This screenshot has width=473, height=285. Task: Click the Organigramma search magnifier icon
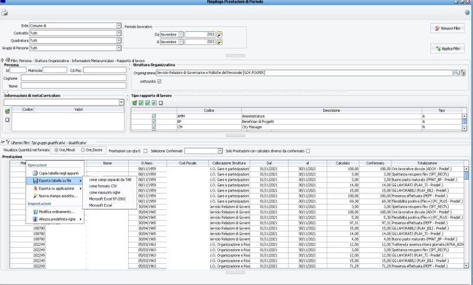[x=456, y=72]
